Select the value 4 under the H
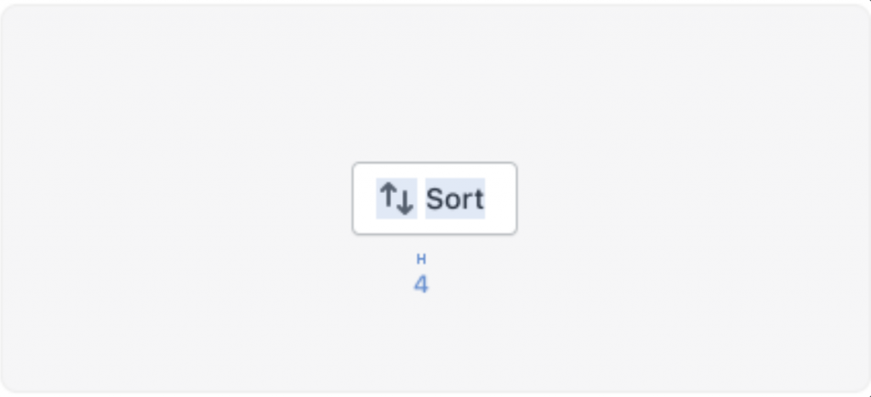Screen dimensions: 871x397 421,284
